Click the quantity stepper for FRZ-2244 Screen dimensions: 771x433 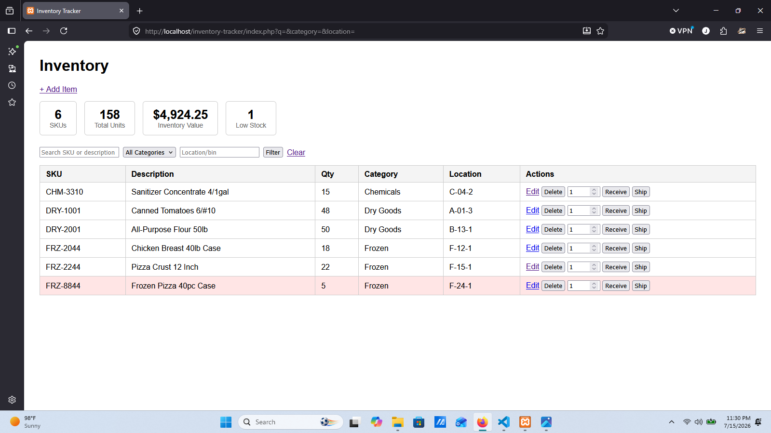(594, 267)
